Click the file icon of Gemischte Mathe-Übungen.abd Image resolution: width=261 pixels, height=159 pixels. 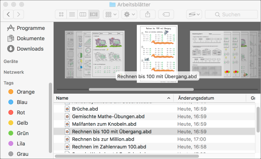pyautogui.click(x=67, y=116)
